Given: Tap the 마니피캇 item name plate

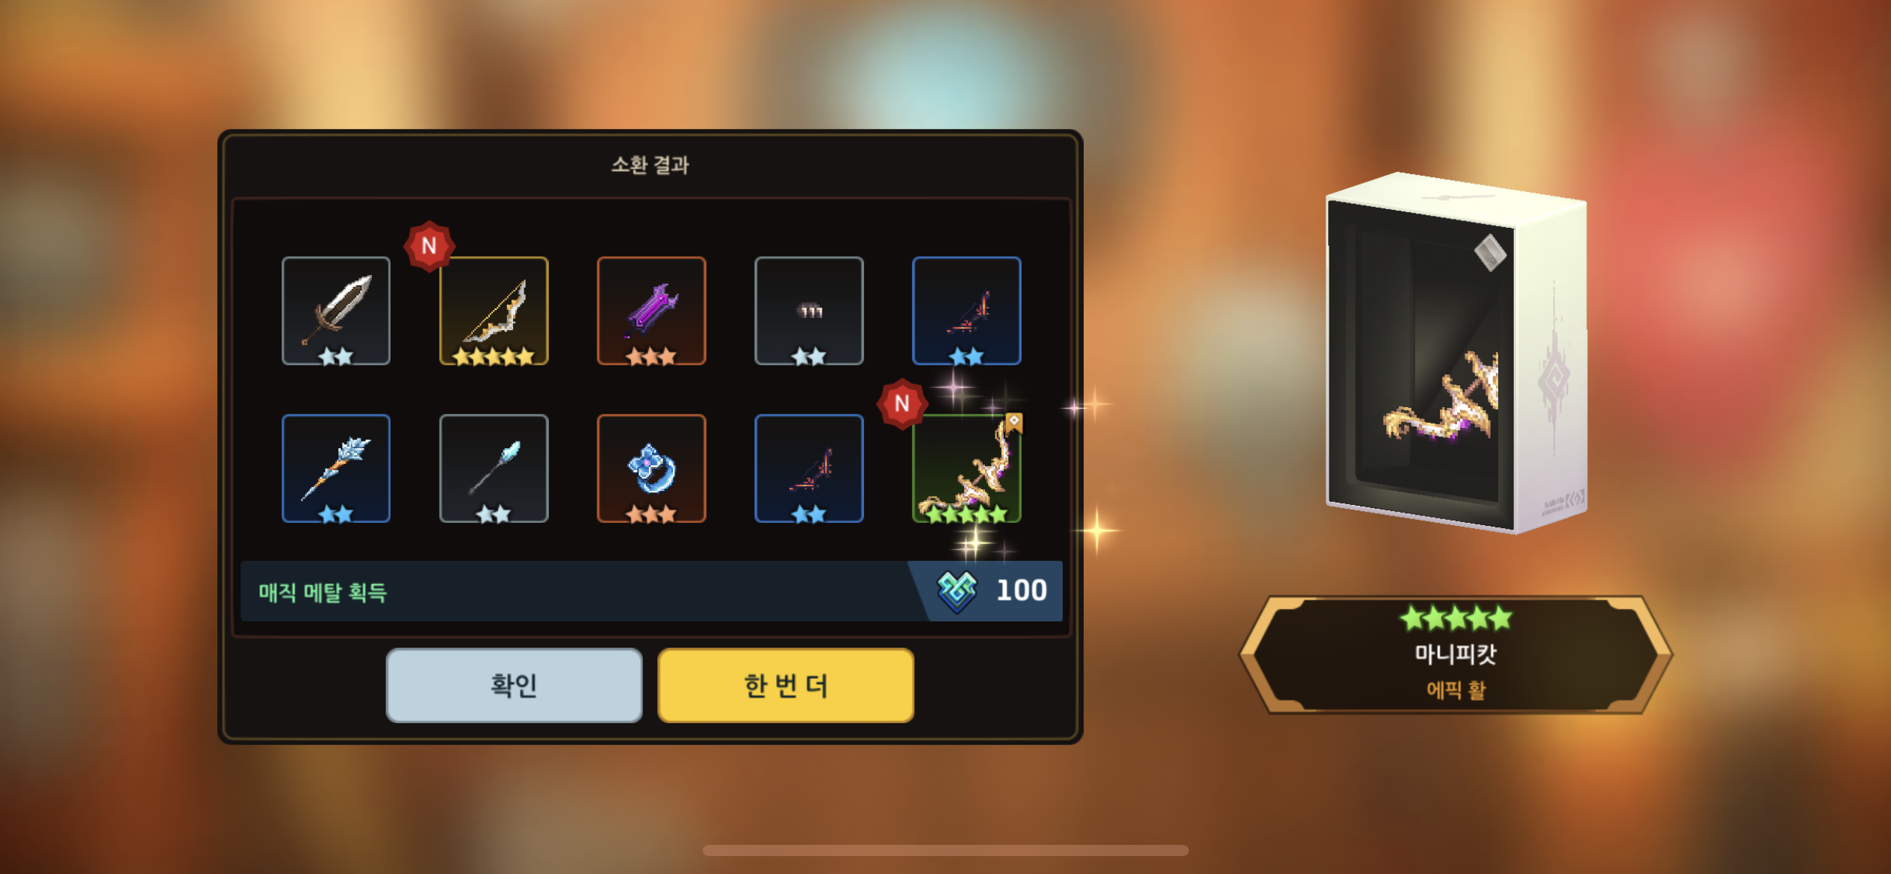Looking at the screenshot, I should pyautogui.click(x=1456, y=655).
